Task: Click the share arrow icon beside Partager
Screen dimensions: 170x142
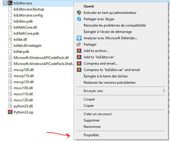Action: point(79,44)
